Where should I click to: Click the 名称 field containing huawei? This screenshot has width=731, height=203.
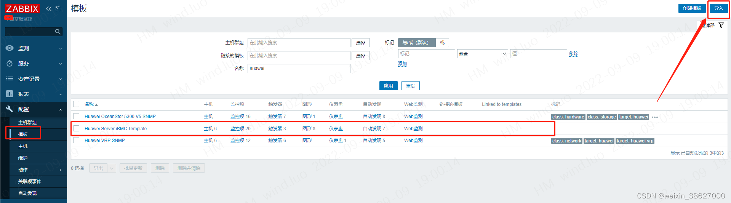pos(299,69)
